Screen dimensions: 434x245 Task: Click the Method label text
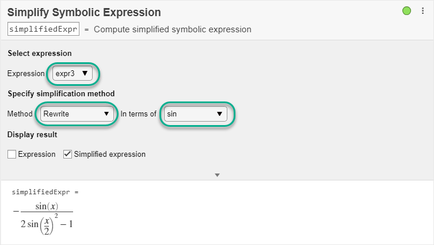(20, 114)
